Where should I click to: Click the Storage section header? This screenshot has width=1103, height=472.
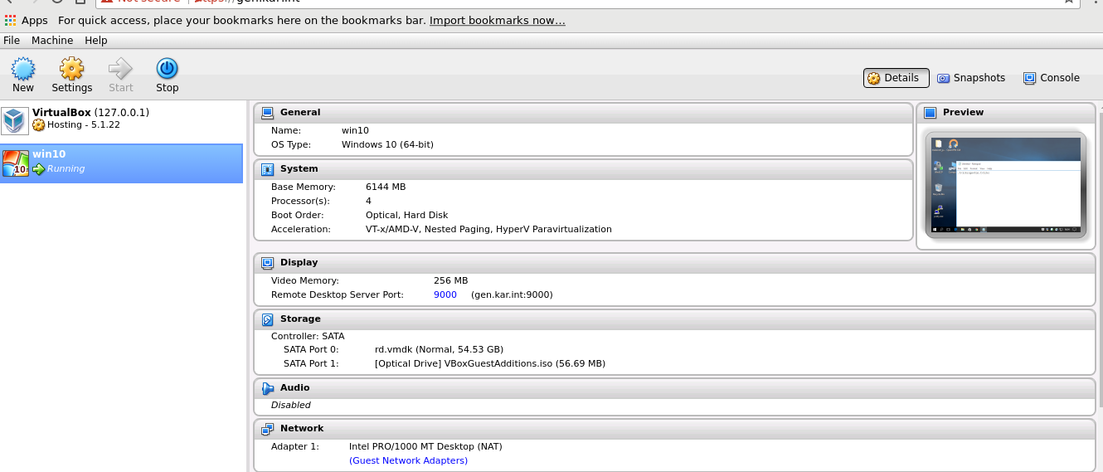tap(674, 319)
